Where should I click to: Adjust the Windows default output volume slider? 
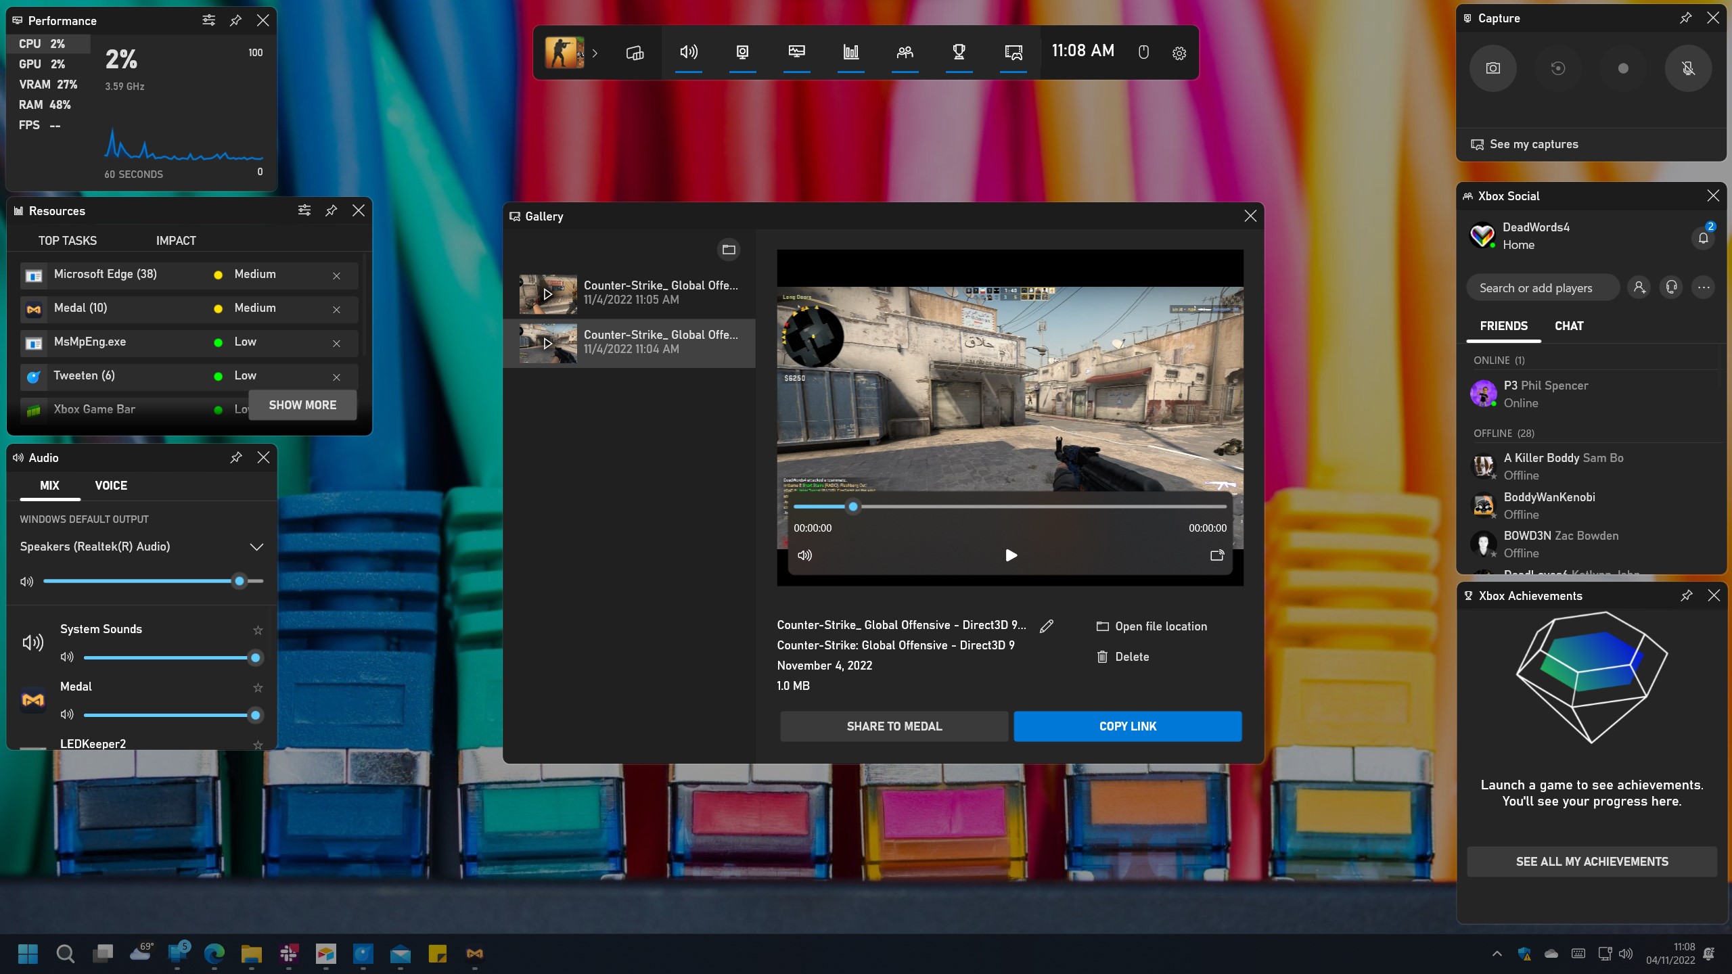pos(153,581)
